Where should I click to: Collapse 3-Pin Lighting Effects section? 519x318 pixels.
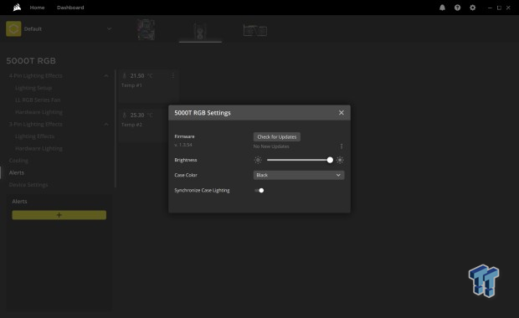(x=106, y=124)
